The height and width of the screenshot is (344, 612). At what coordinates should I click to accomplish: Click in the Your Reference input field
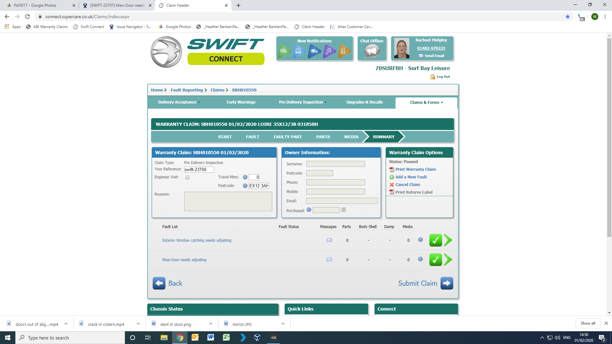point(199,170)
